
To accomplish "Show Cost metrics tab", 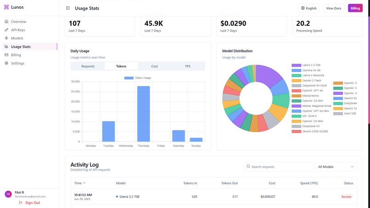I will click(154, 66).
